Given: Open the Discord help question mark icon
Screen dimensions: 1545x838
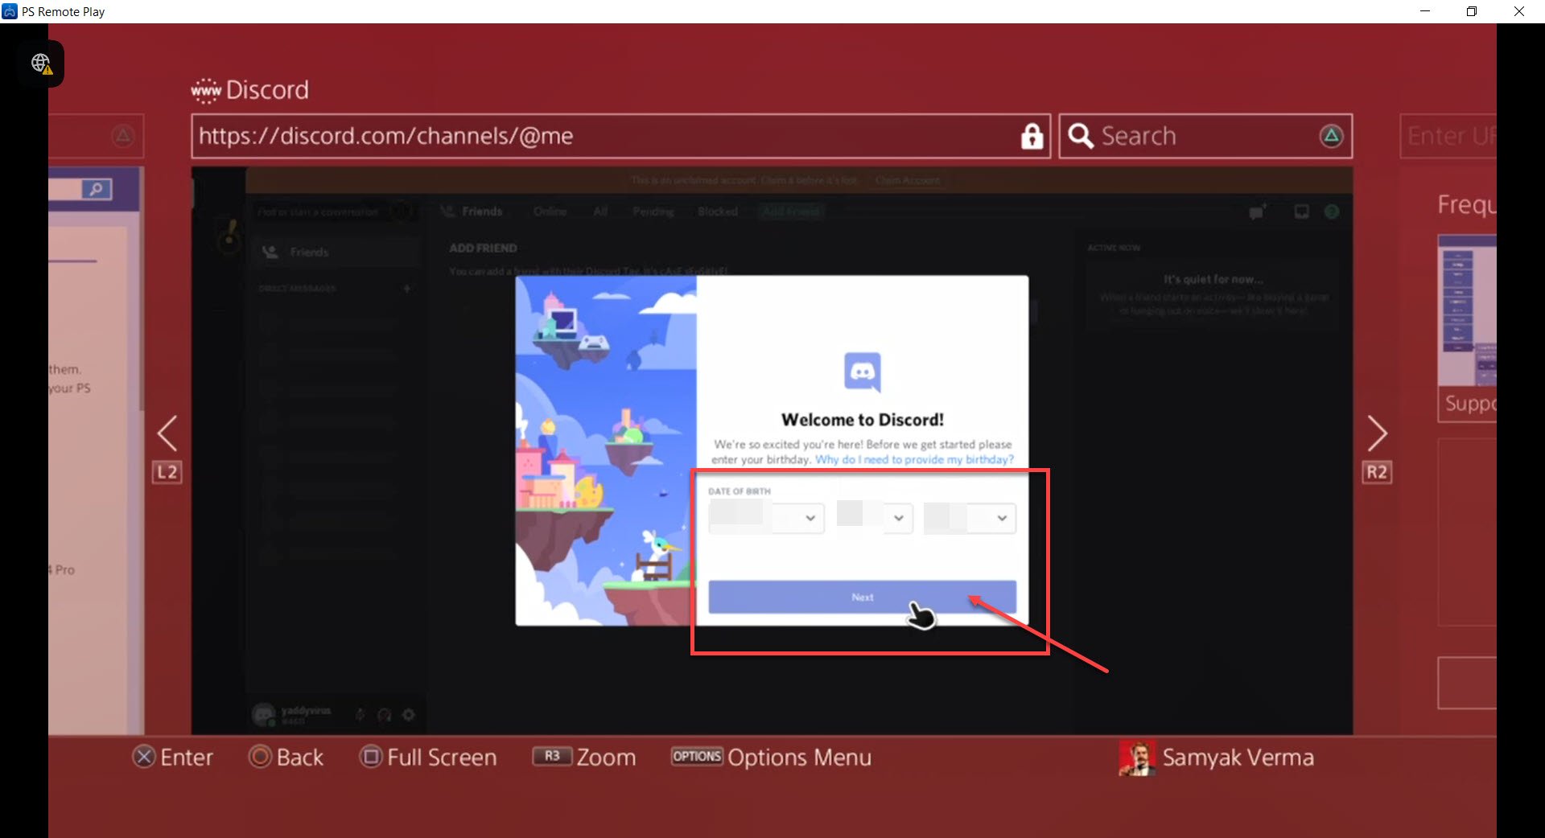Looking at the screenshot, I should 1332,212.
